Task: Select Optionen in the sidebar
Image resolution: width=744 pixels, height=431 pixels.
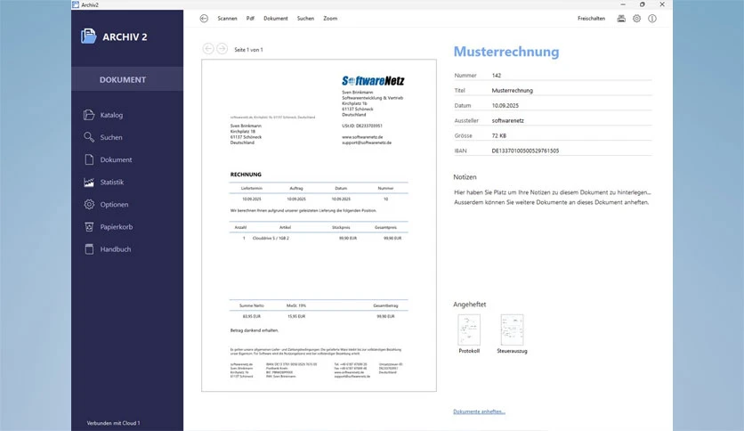Action: pyautogui.click(x=114, y=204)
